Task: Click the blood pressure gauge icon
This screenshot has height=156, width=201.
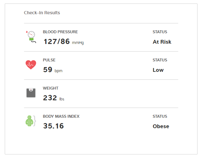Action: tap(31, 37)
